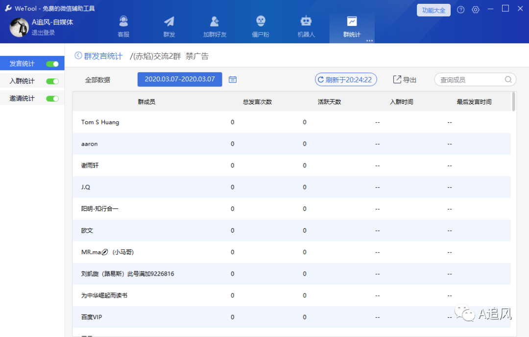Image resolution: width=529 pixels, height=337 pixels.
Task: Open the more options dots under 群统计
Action: tap(369, 41)
